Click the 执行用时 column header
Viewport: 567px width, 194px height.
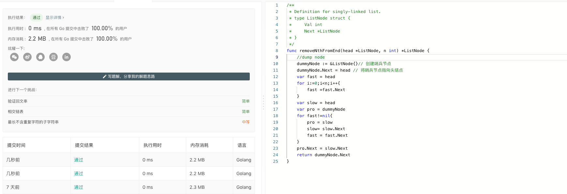(x=152, y=145)
